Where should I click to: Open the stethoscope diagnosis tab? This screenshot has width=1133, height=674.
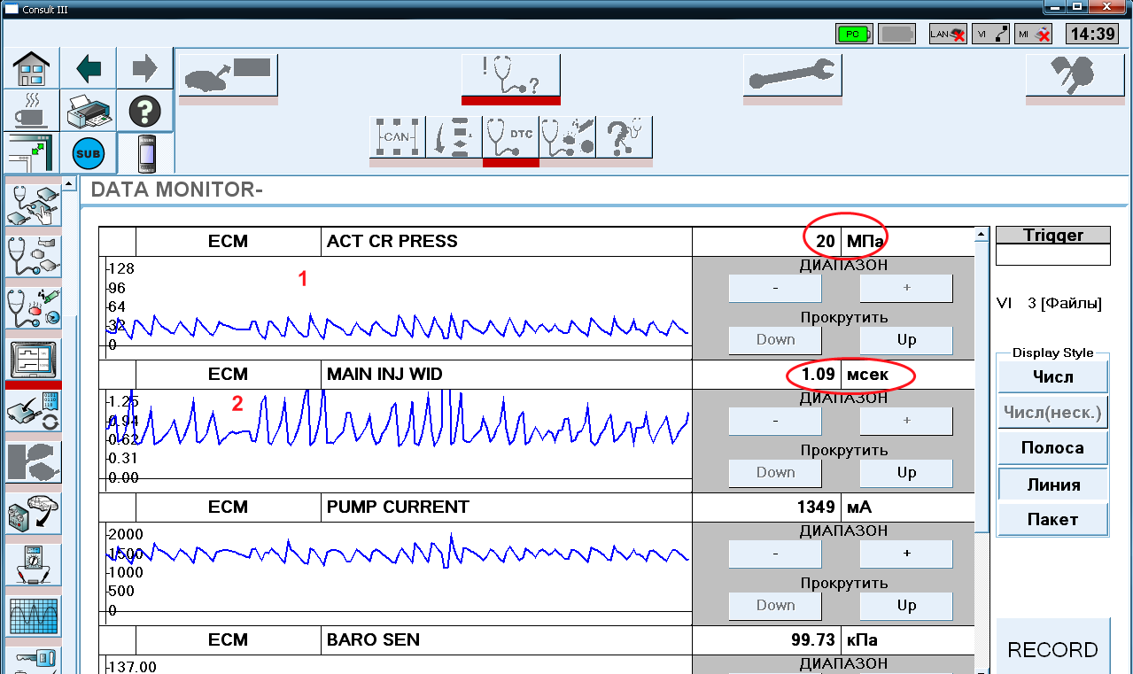(x=511, y=76)
